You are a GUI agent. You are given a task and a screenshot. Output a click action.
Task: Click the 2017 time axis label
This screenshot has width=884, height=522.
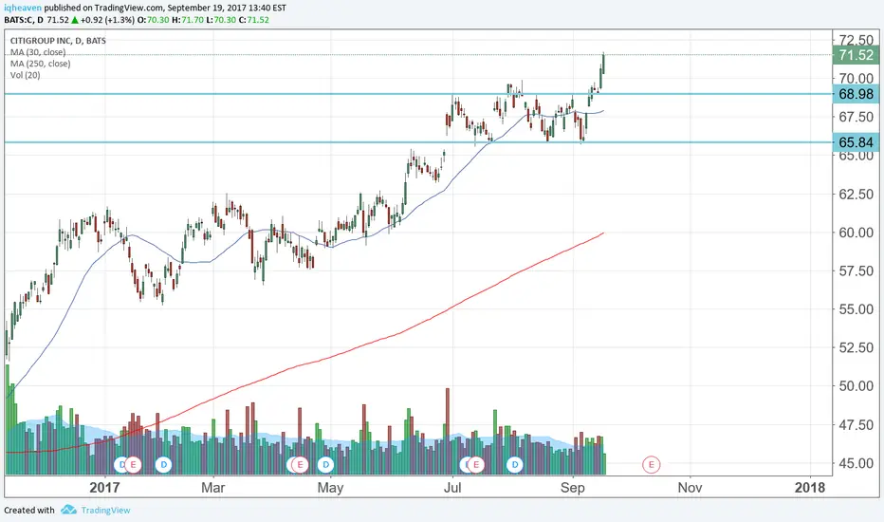tap(104, 488)
